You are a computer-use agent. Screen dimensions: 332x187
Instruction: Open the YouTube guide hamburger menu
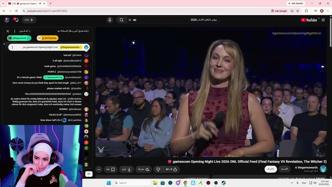tap(323, 20)
